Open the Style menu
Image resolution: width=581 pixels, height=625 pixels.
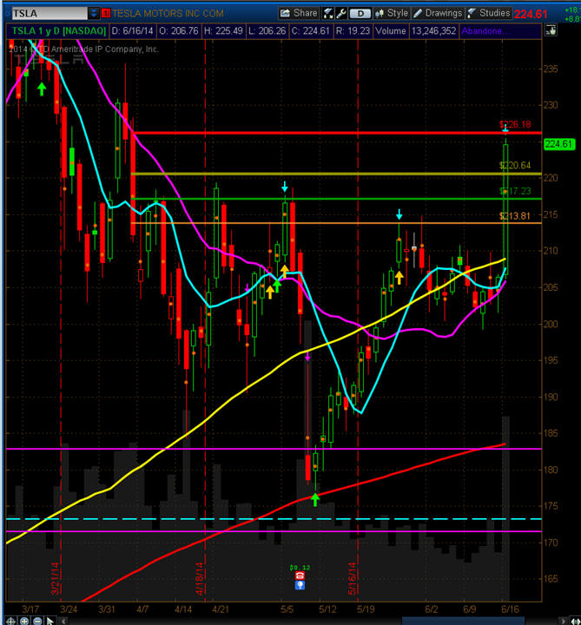coord(392,13)
